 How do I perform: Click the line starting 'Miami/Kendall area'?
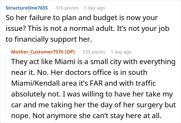84,83
